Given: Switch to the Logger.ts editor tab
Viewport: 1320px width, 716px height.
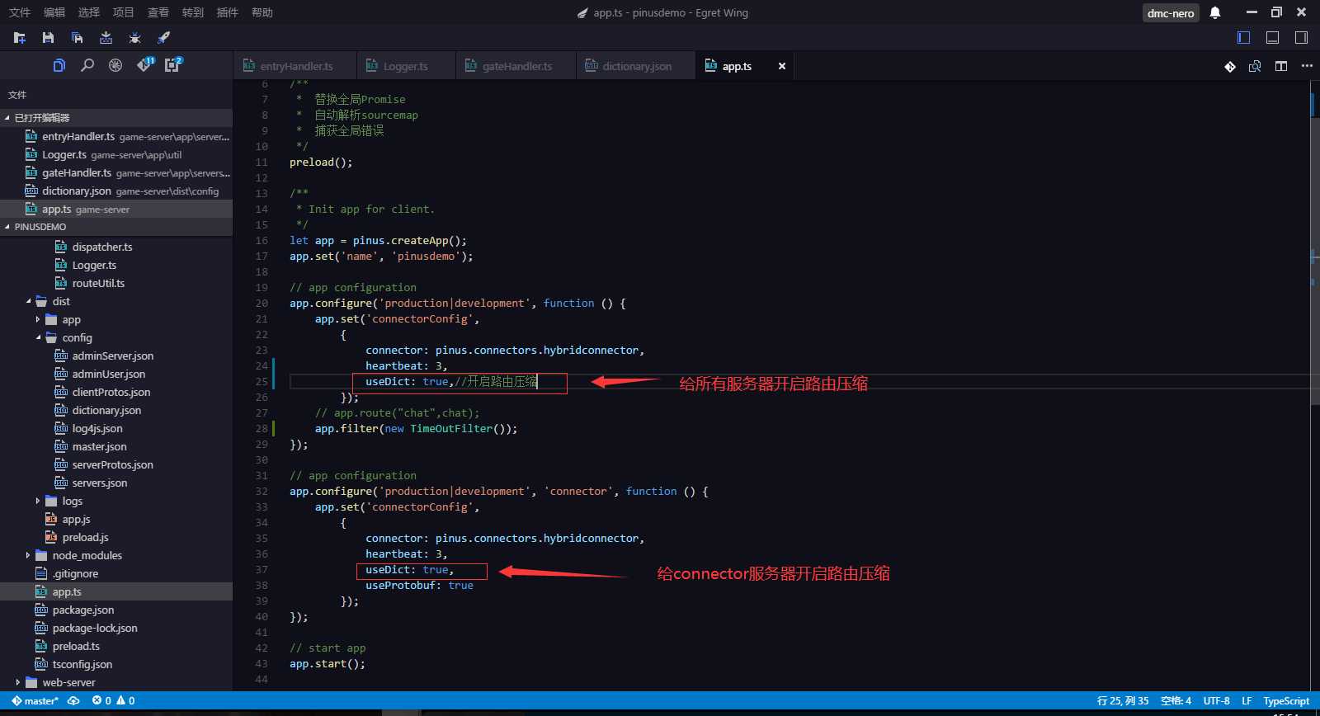Looking at the screenshot, I should [x=406, y=66].
